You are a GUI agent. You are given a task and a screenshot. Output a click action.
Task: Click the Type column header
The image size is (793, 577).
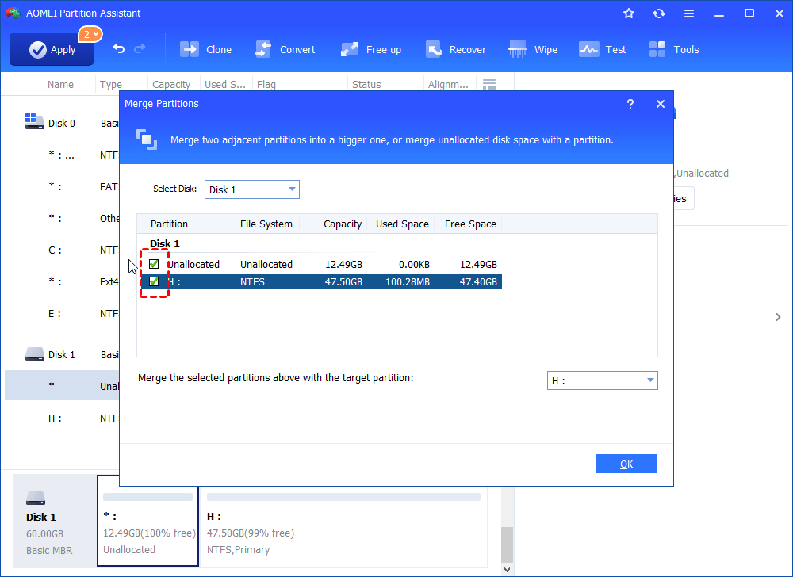tap(111, 84)
